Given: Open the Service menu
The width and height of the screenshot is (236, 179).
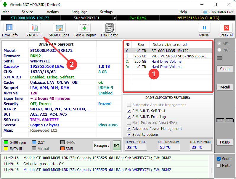Looking at the screenshot, I should click(x=27, y=12).
